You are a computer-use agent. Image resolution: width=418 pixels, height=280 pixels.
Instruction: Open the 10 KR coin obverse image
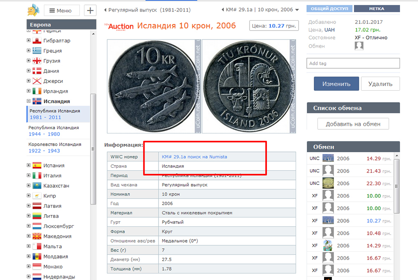coord(151,86)
